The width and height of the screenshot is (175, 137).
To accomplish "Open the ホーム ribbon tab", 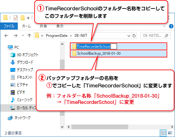I will pos(26,26).
